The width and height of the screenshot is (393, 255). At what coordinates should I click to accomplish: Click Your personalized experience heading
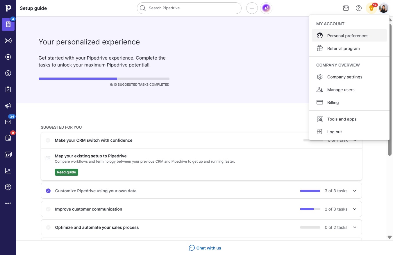(89, 42)
